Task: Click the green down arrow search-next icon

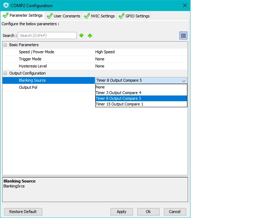Action: [81, 36]
